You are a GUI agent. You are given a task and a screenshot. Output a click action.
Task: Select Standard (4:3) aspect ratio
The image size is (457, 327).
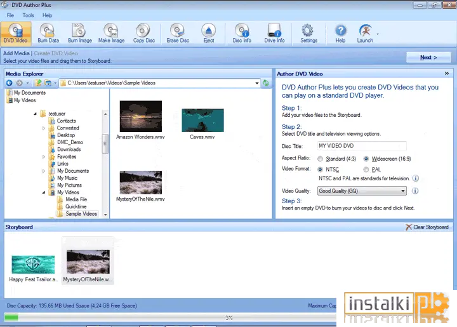[x=321, y=159]
